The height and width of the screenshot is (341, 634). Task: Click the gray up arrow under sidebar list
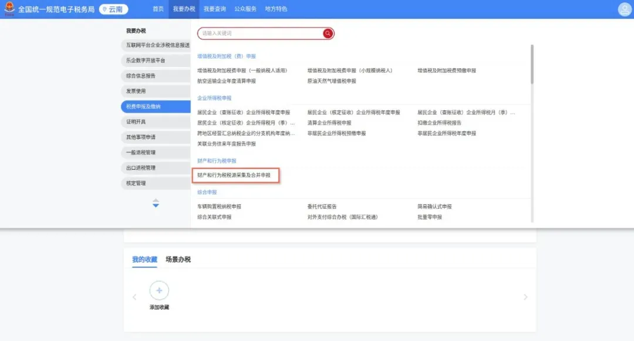click(156, 200)
